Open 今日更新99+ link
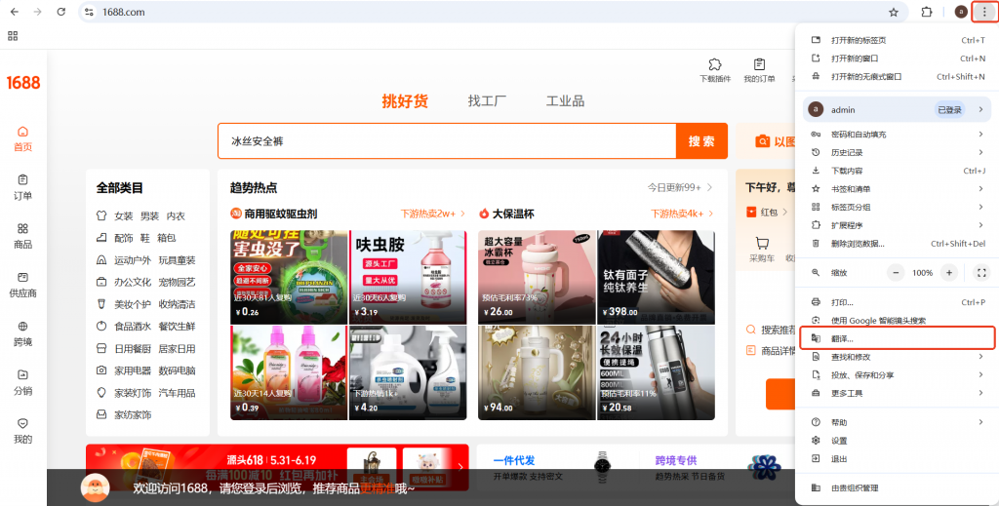 coord(680,188)
